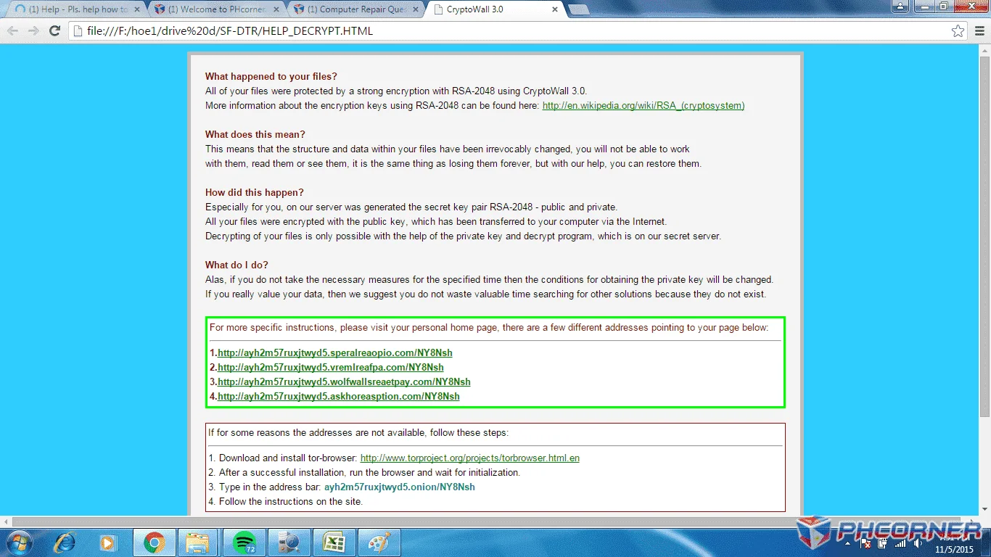Click the Chrome forward arrow

[x=33, y=31]
